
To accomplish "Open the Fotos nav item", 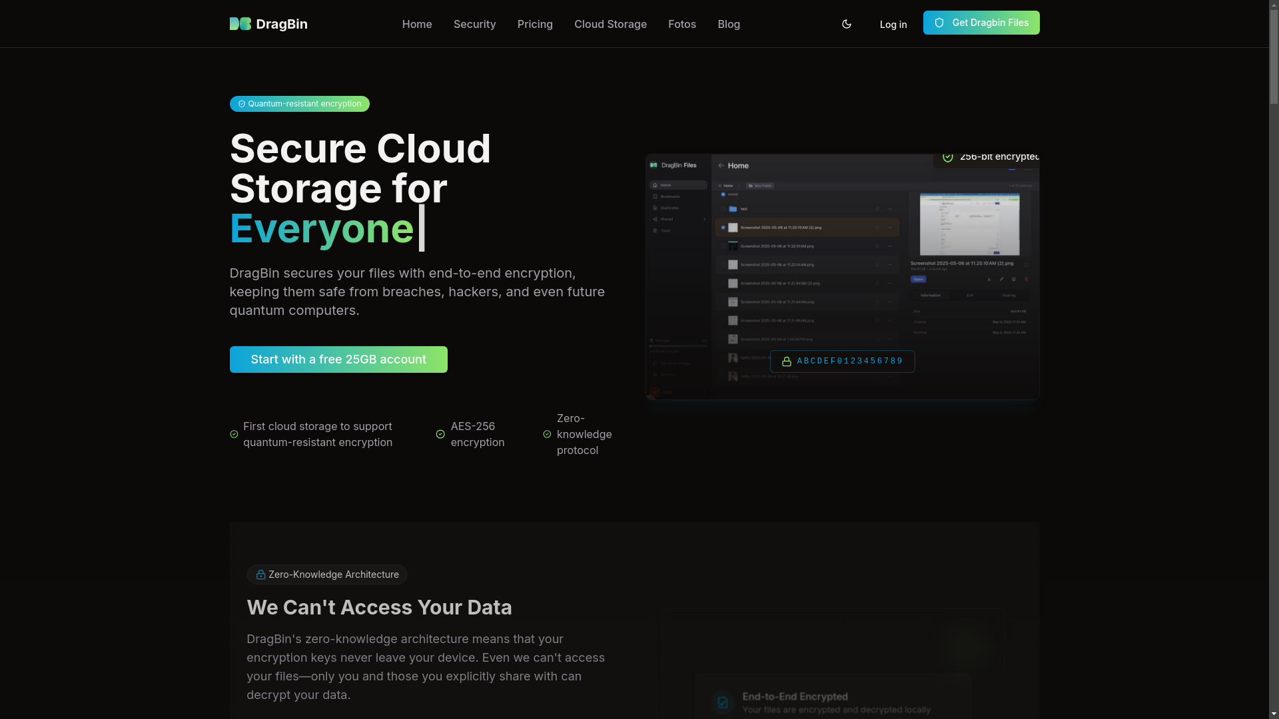I will coord(681,24).
